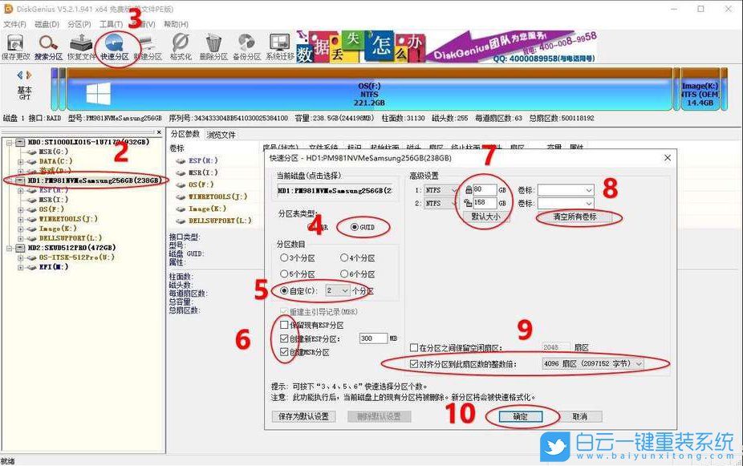
Task: Select the Search Partition (搜索分区) icon
Action: [47, 44]
